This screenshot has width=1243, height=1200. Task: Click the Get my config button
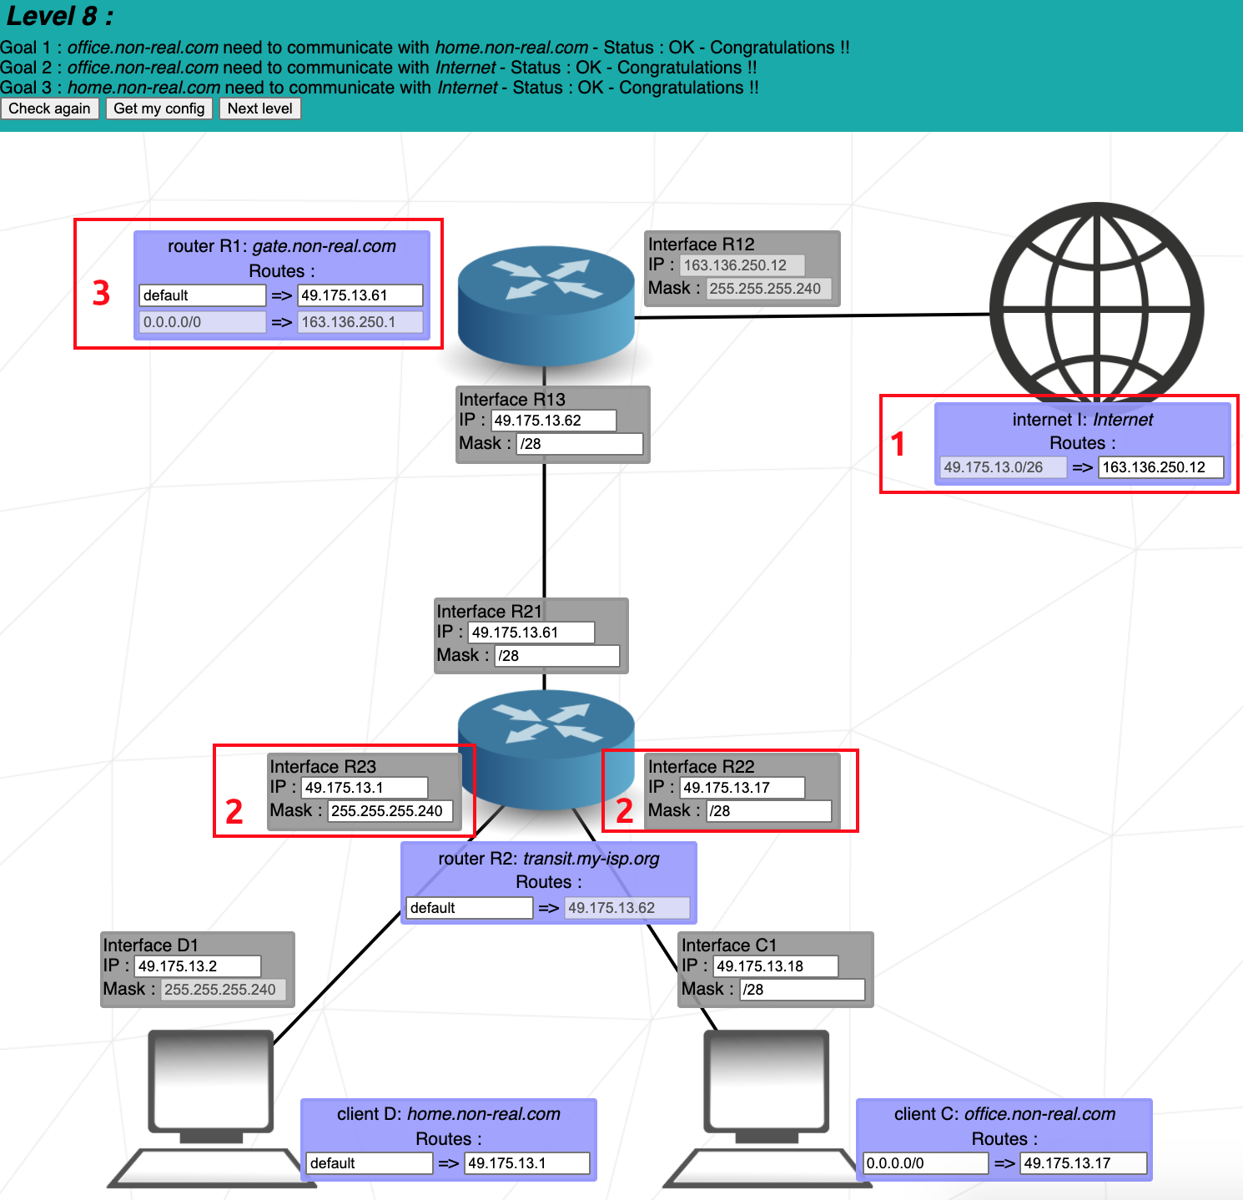(x=159, y=108)
